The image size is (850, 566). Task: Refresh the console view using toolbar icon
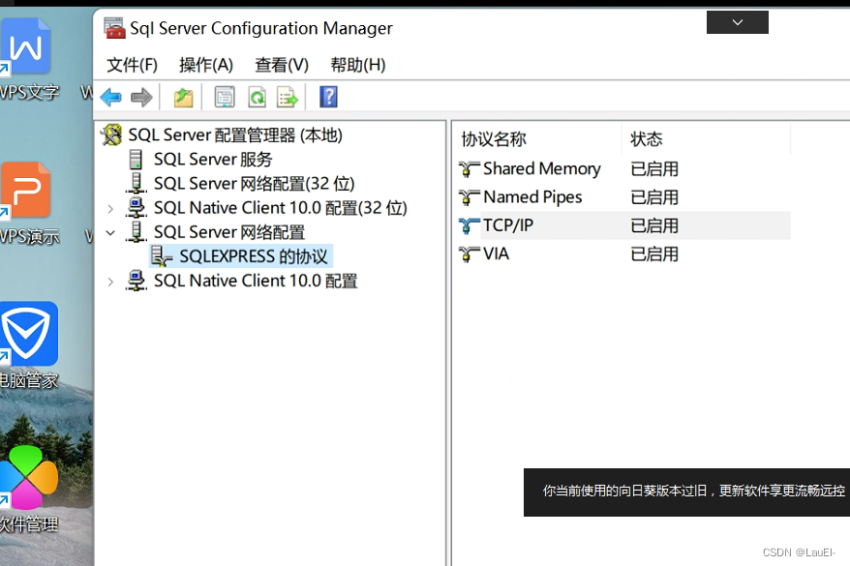point(257,97)
